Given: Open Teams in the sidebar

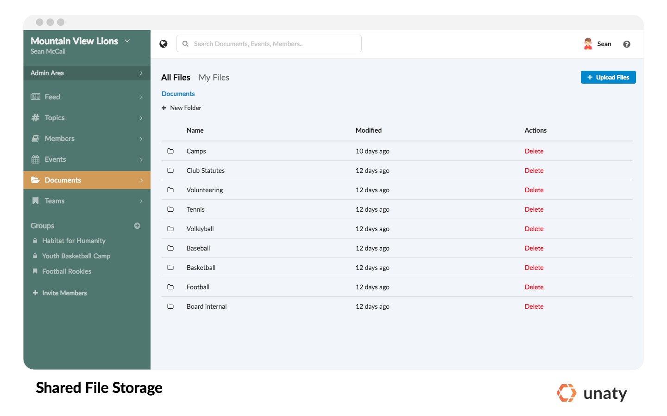Looking at the screenshot, I should 87,201.
